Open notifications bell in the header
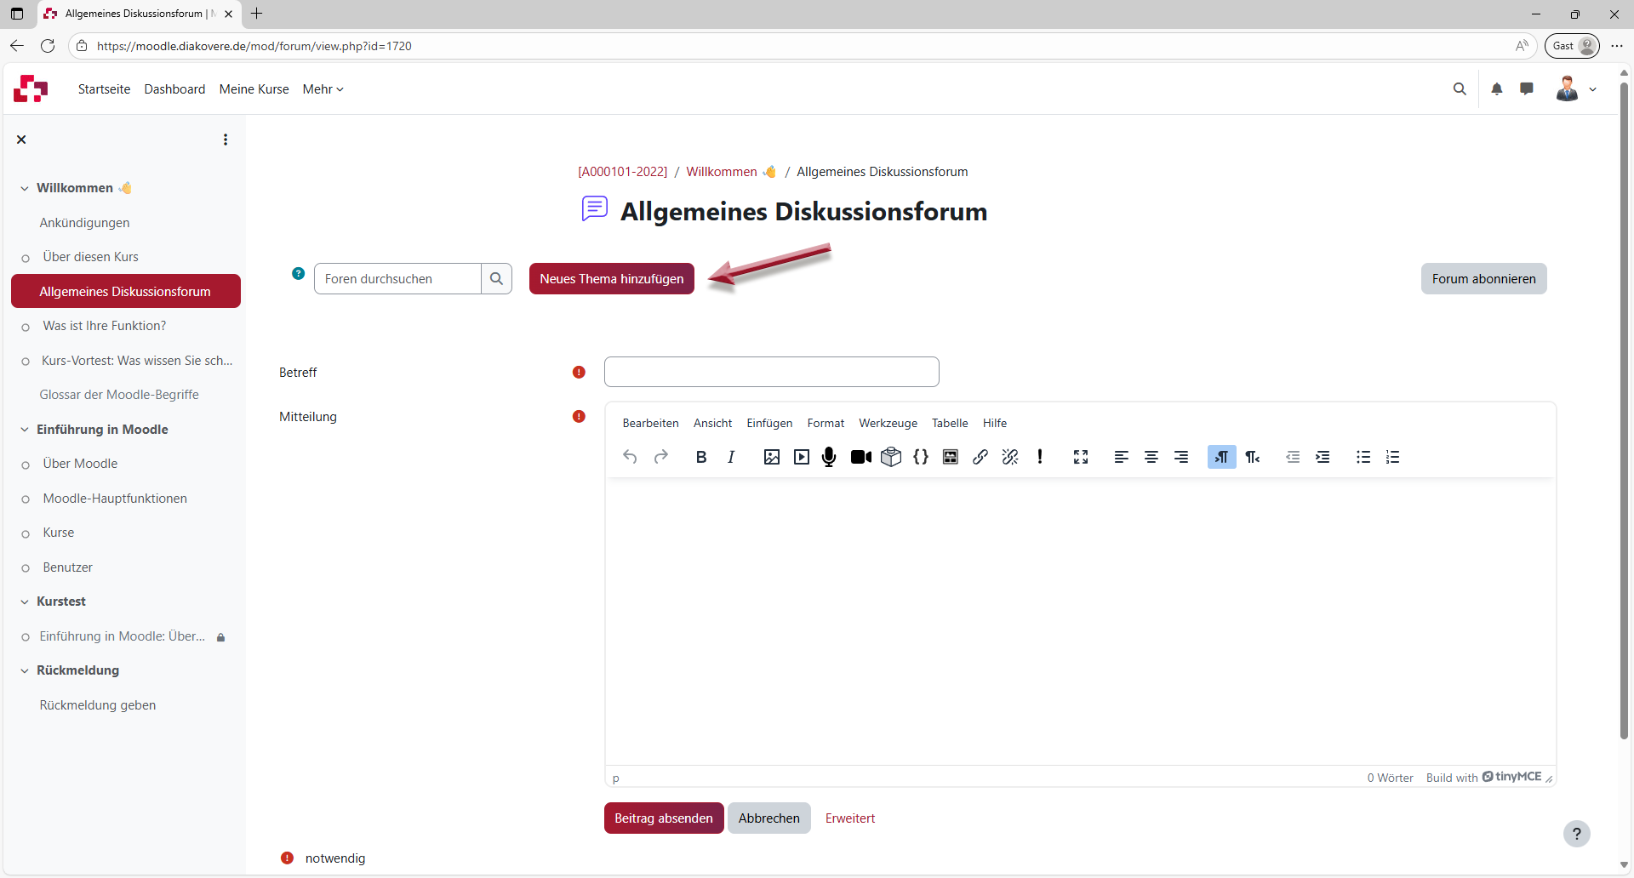The height and width of the screenshot is (878, 1634). (x=1497, y=88)
